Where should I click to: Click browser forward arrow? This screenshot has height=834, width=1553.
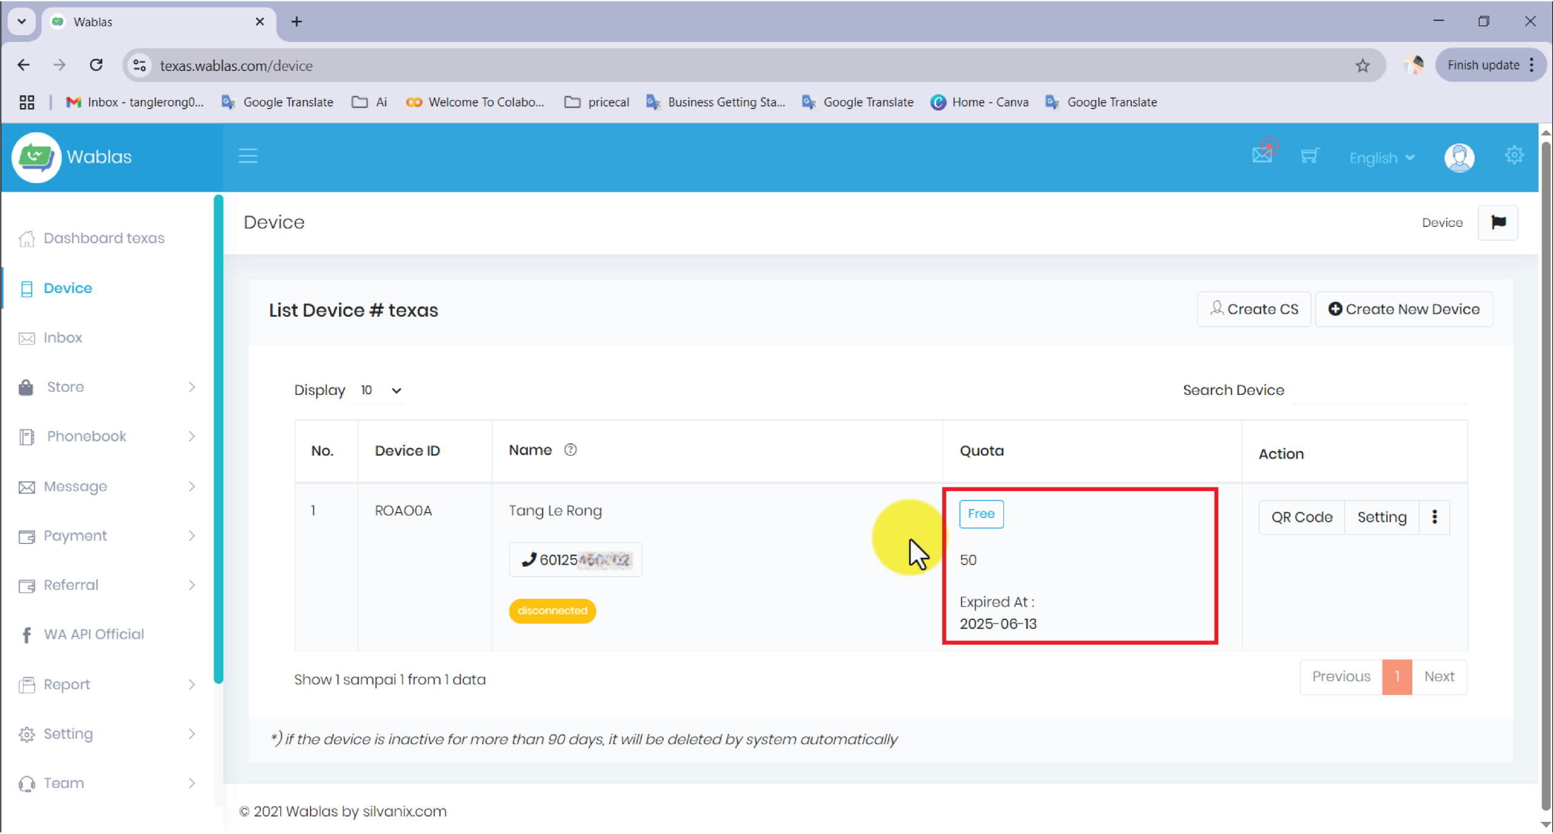(x=59, y=65)
